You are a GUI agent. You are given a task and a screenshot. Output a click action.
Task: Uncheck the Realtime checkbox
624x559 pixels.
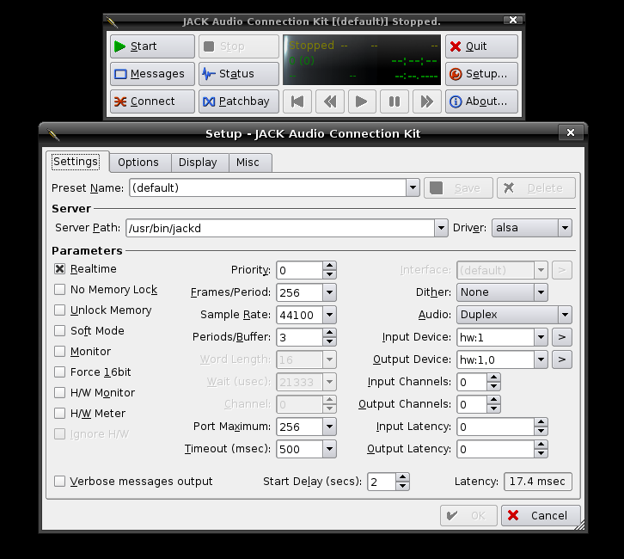(59, 268)
